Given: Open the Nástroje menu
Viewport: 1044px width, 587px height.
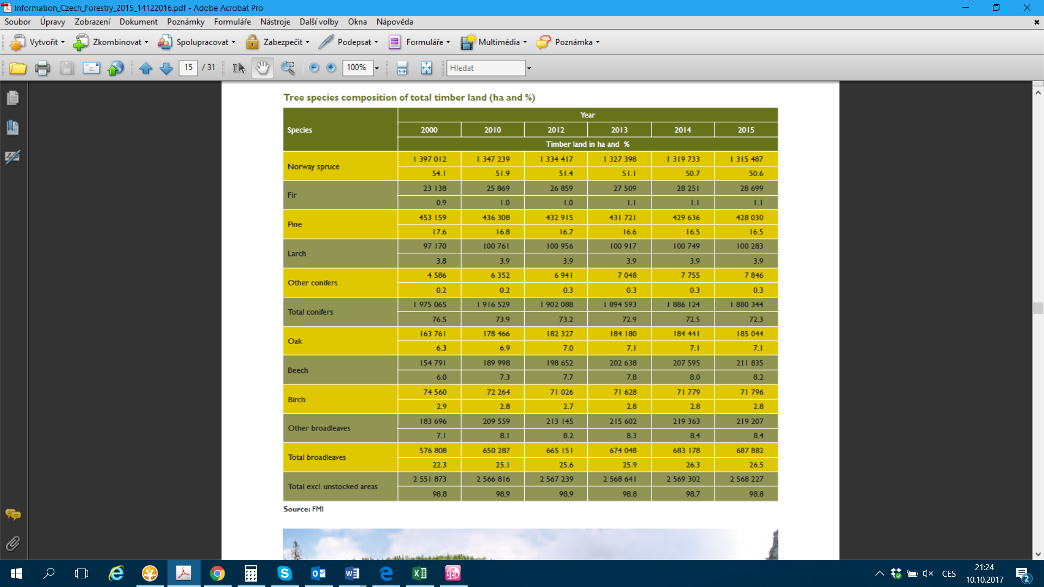Looking at the screenshot, I should [x=275, y=22].
